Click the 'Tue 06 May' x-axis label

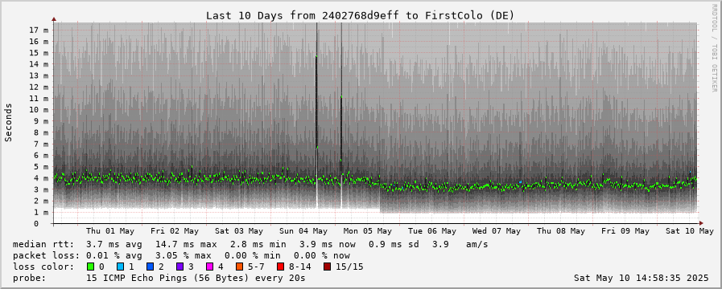coord(432,231)
